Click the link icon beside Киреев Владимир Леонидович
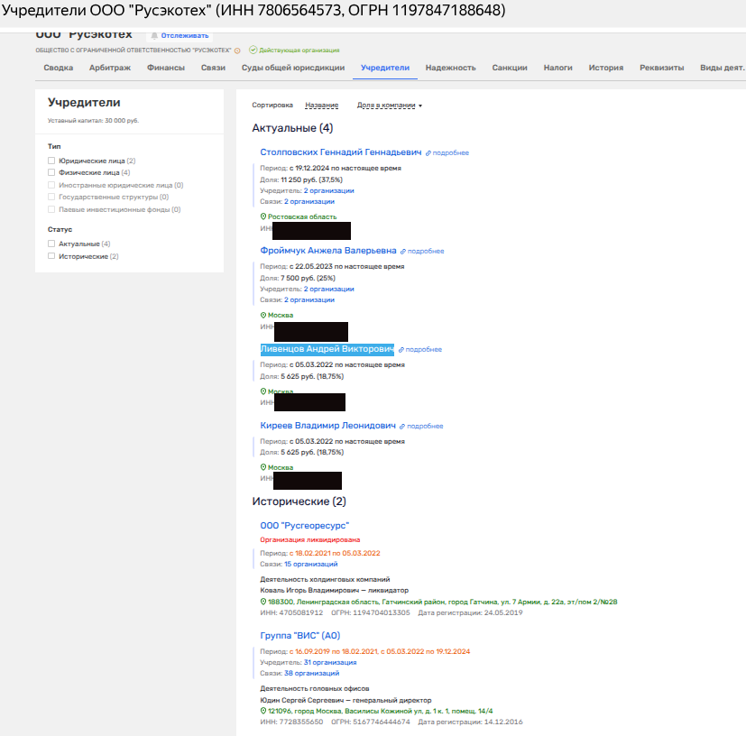This screenshot has height=736, width=746. (403, 427)
